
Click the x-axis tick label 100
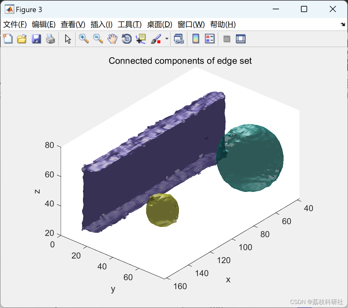click(246, 247)
